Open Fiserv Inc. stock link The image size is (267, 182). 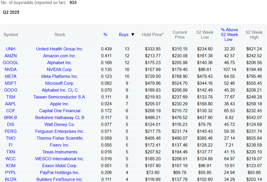point(60,145)
